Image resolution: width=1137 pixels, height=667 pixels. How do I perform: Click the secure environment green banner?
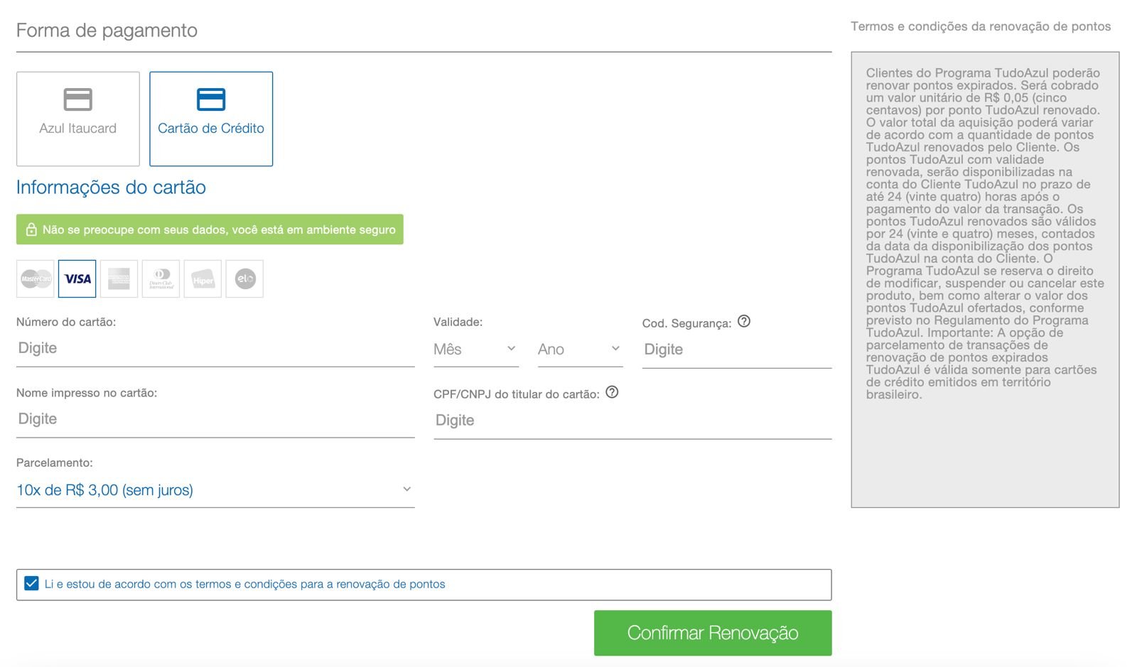point(210,229)
